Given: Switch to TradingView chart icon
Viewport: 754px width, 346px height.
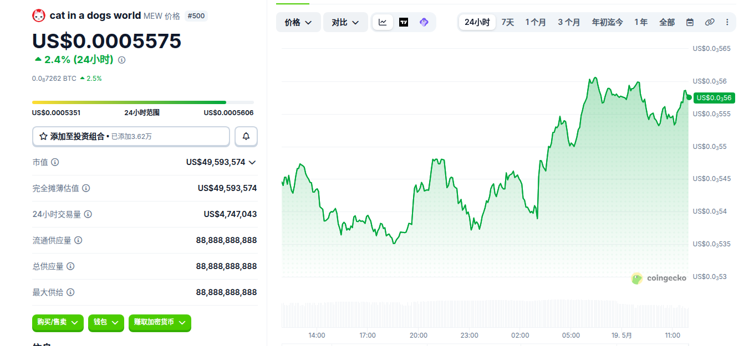Looking at the screenshot, I should [404, 22].
